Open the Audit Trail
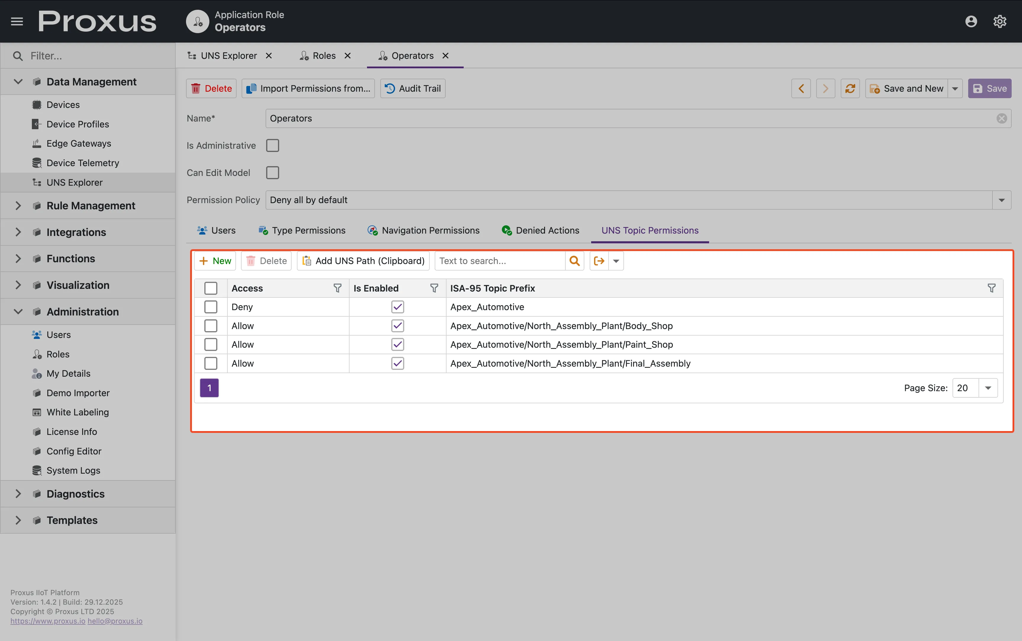 point(412,88)
